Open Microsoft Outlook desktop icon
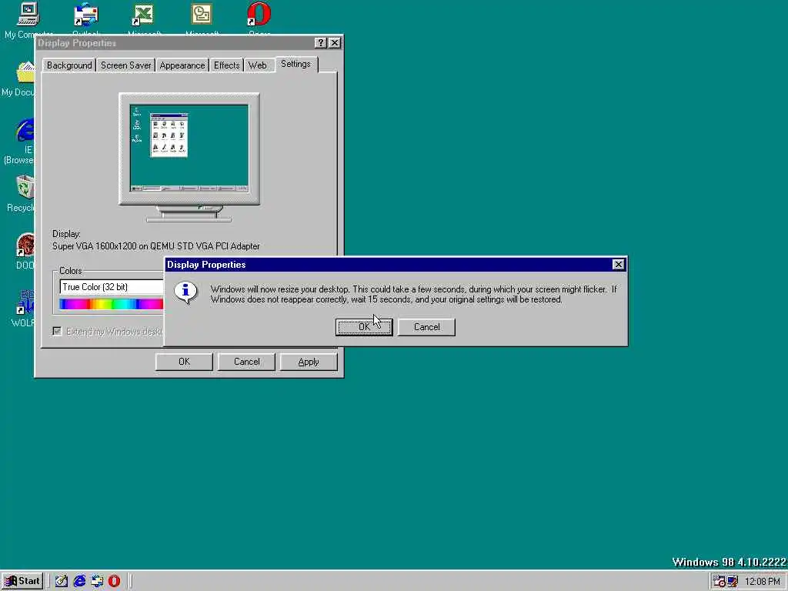Viewport: 788px width, 591px height. coord(201,15)
